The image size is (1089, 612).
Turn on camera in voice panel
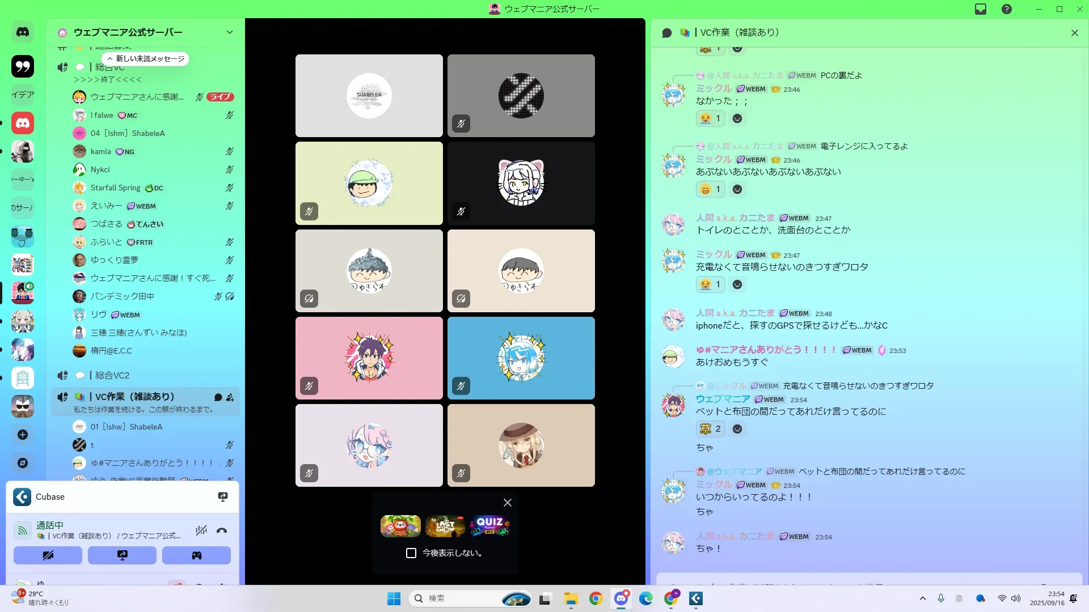[x=48, y=555]
